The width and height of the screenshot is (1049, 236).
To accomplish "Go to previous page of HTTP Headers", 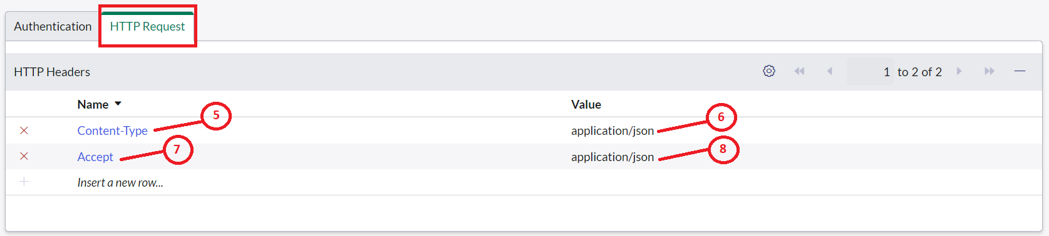I will [x=830, y=71].
